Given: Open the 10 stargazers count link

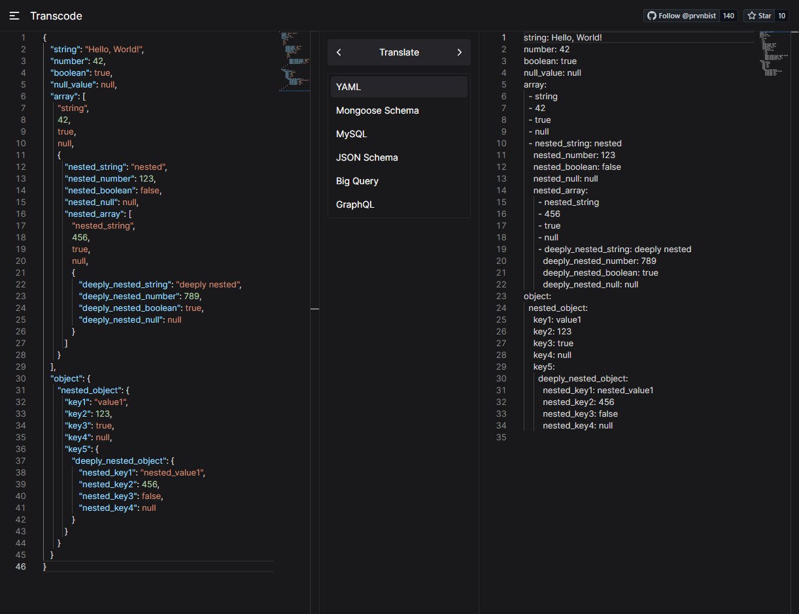Looking at the screenshot, I should click(x=782, y=16).
